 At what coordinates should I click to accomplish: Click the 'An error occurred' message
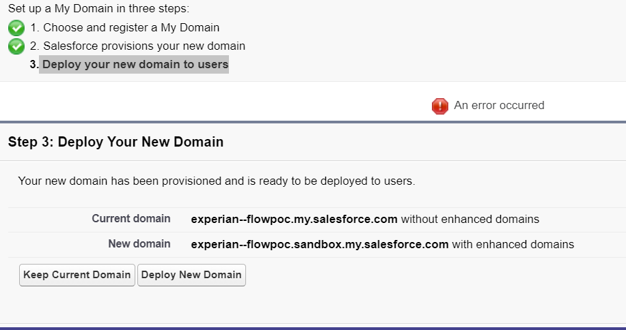click(499, 106)
